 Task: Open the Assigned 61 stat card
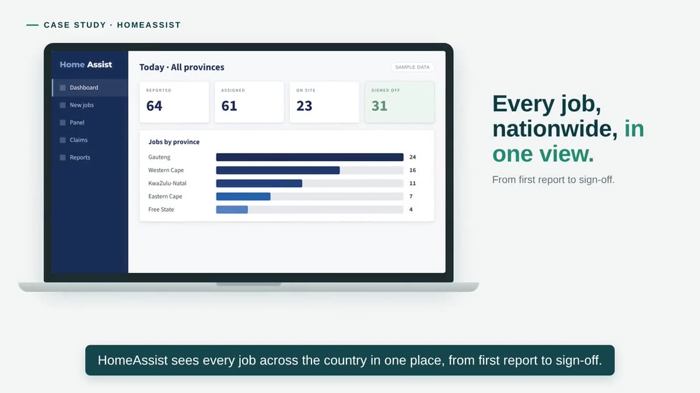(249, 102)
